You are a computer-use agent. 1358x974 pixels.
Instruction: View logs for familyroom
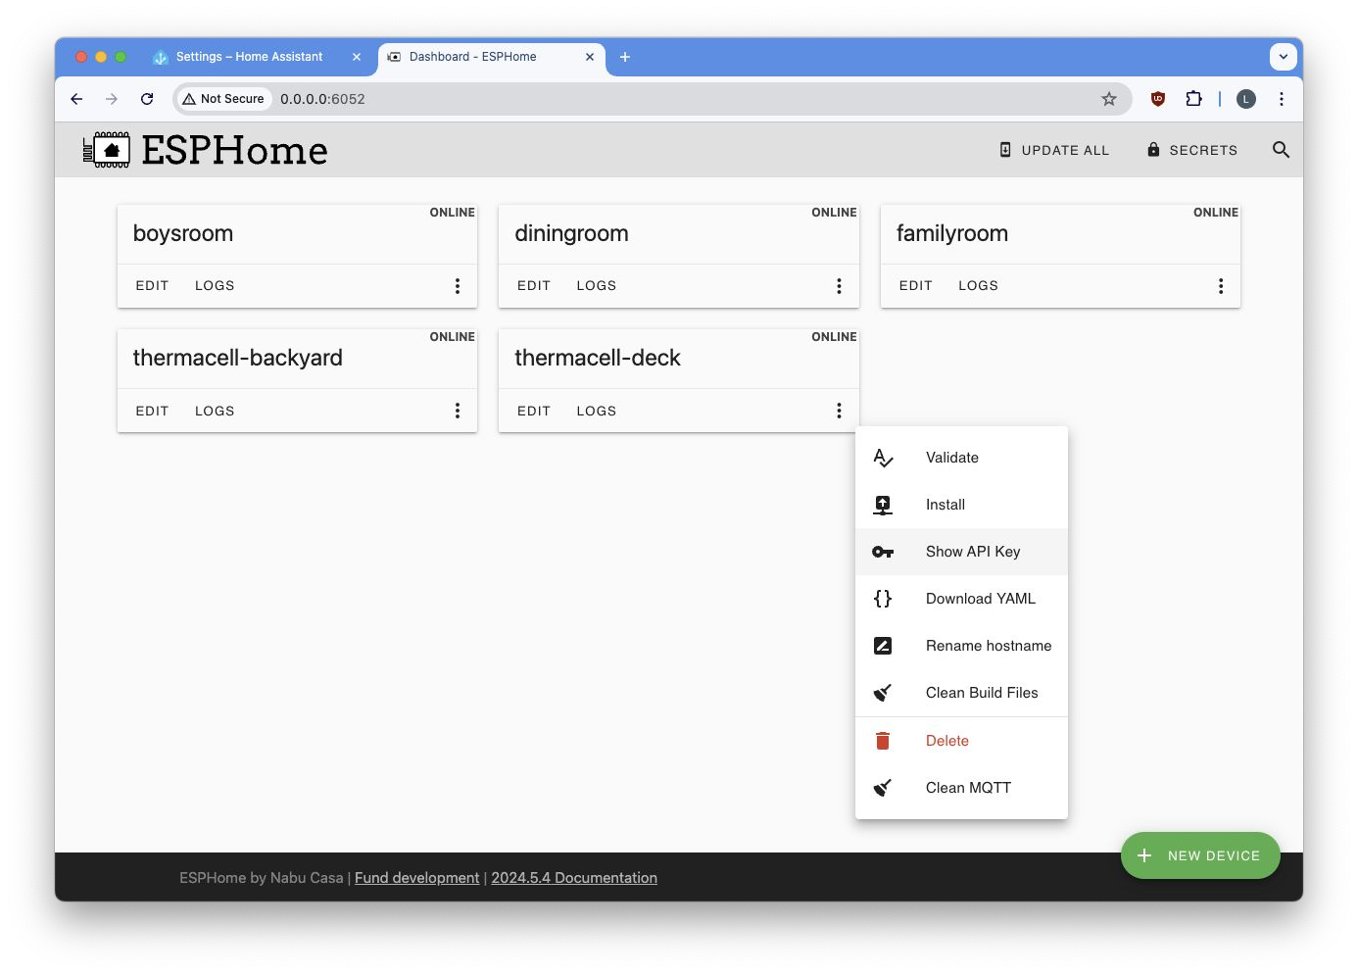(x=978, y=286)
